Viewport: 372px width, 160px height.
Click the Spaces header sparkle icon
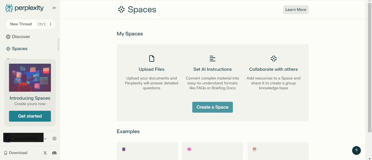point(121,9)
